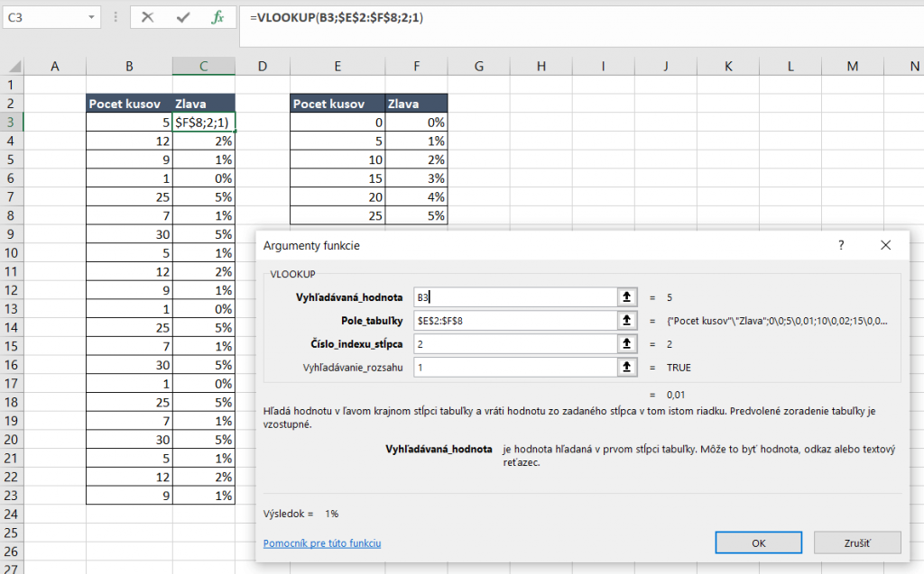Image resolution: width=924 pixels, height=574 pixels.
Task: Select column F header
Action: [x=417, y=67]
